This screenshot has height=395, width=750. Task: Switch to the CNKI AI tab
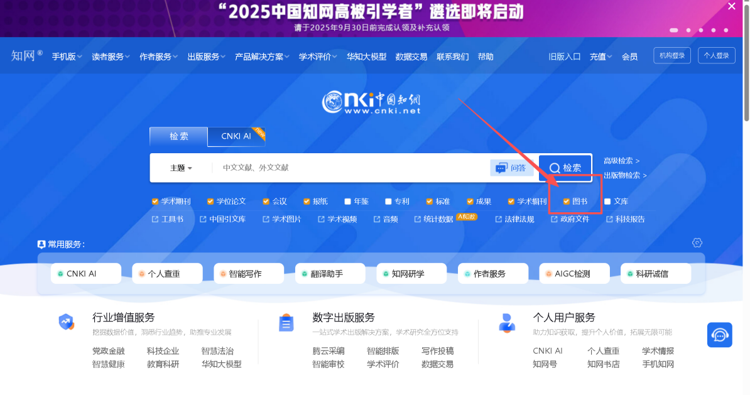[236, 136]
